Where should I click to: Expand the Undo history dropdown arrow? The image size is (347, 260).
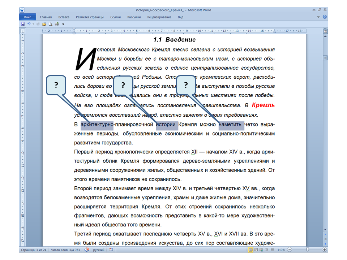click(33, 24)
